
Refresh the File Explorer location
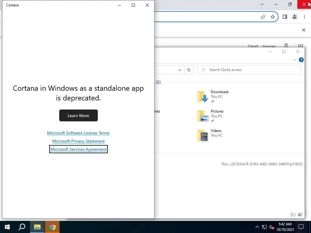click(x=189, y=70)
